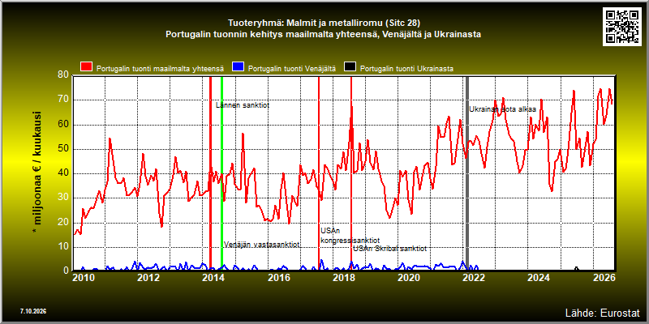Click the 'Ukrainan sota alkaa' annotation
Screen dimensions: 649x324
[502, 109]
